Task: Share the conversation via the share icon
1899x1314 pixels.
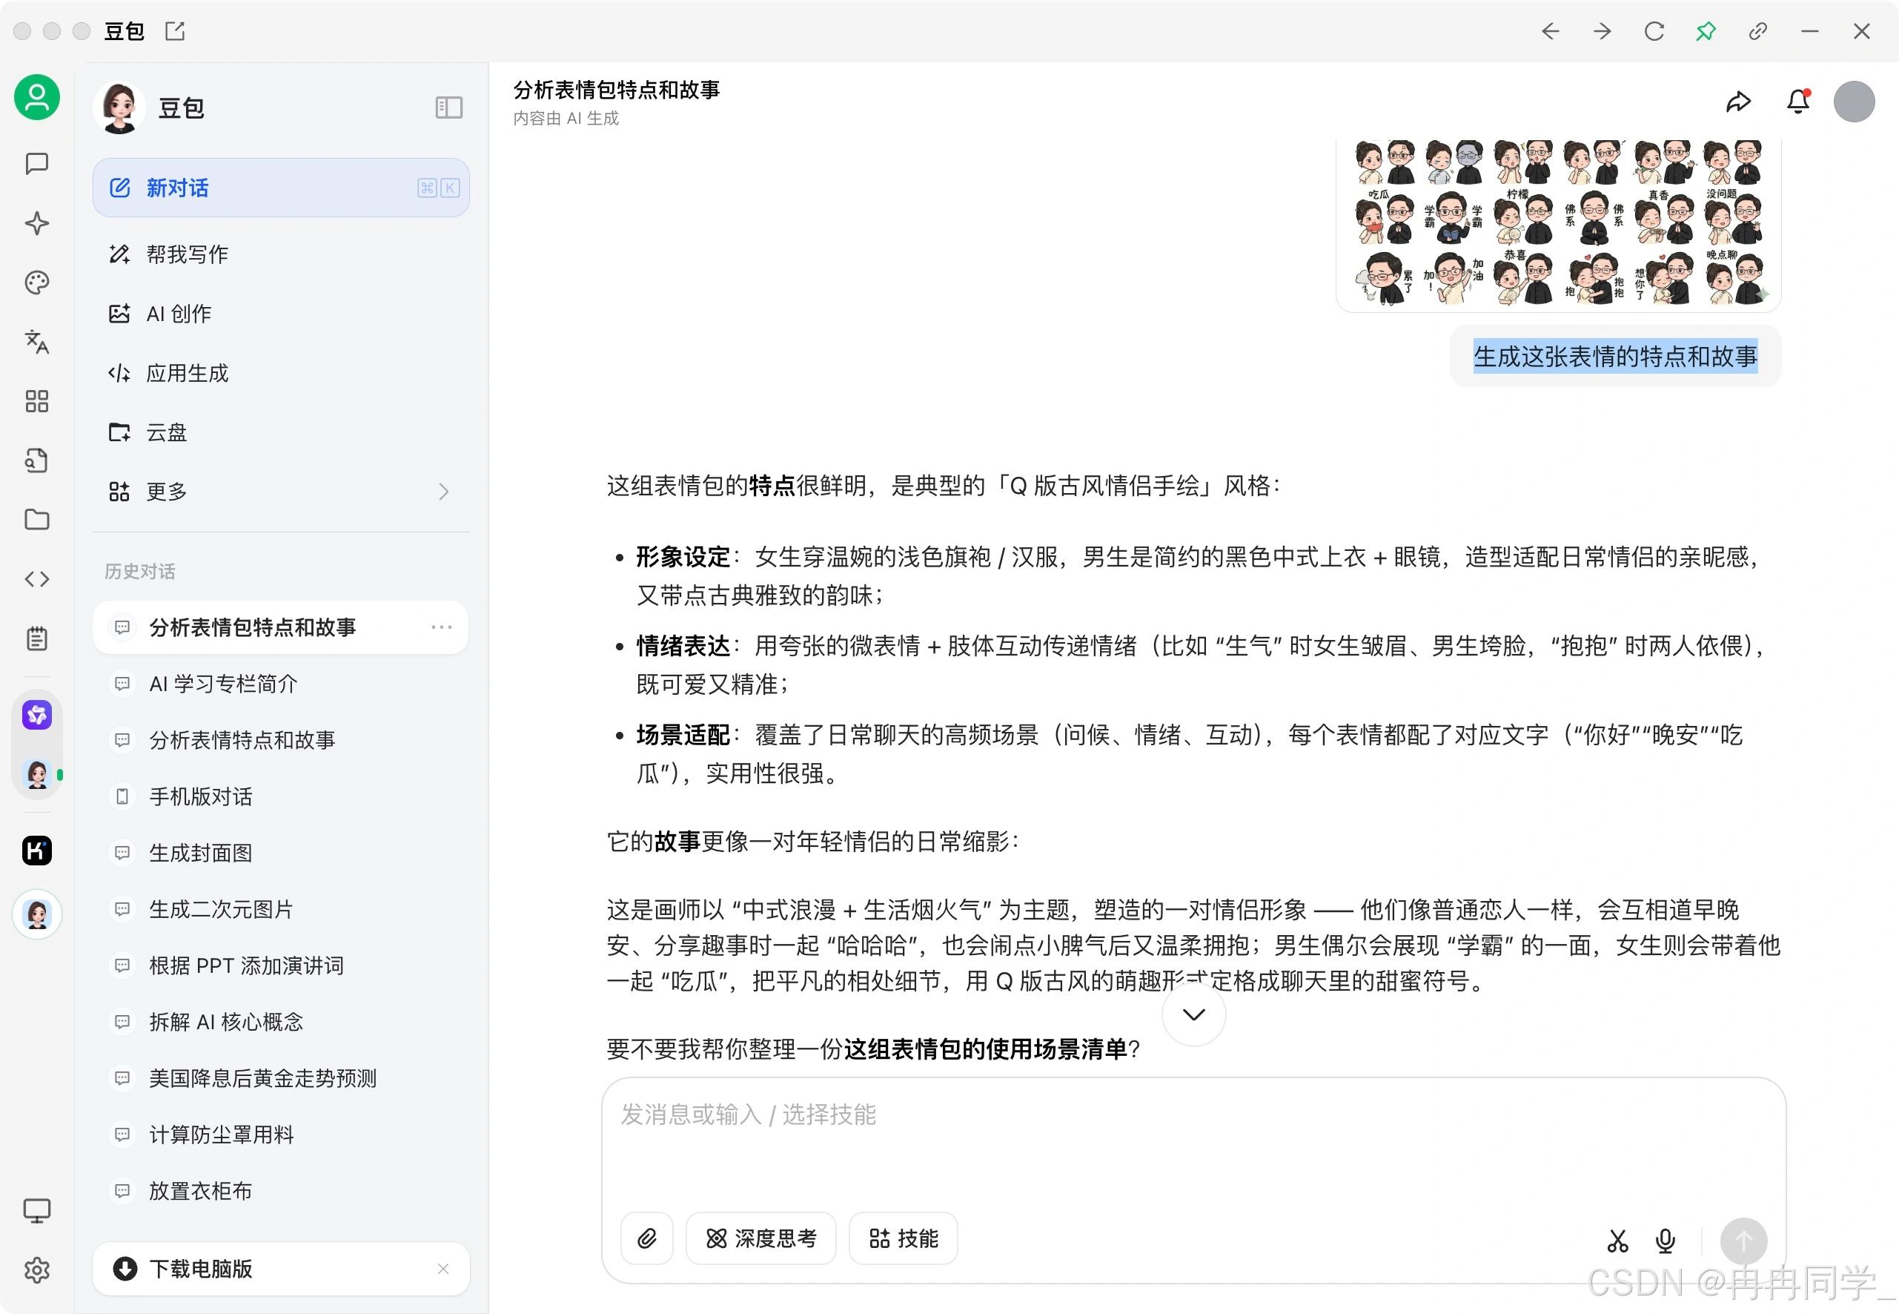Action: pos(1740,102)
